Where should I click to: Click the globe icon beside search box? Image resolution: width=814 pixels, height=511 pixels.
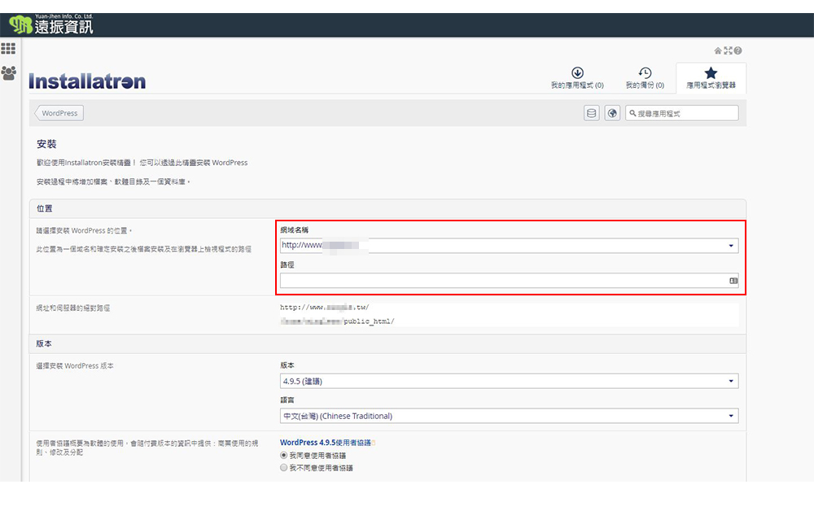pos(613,113)
